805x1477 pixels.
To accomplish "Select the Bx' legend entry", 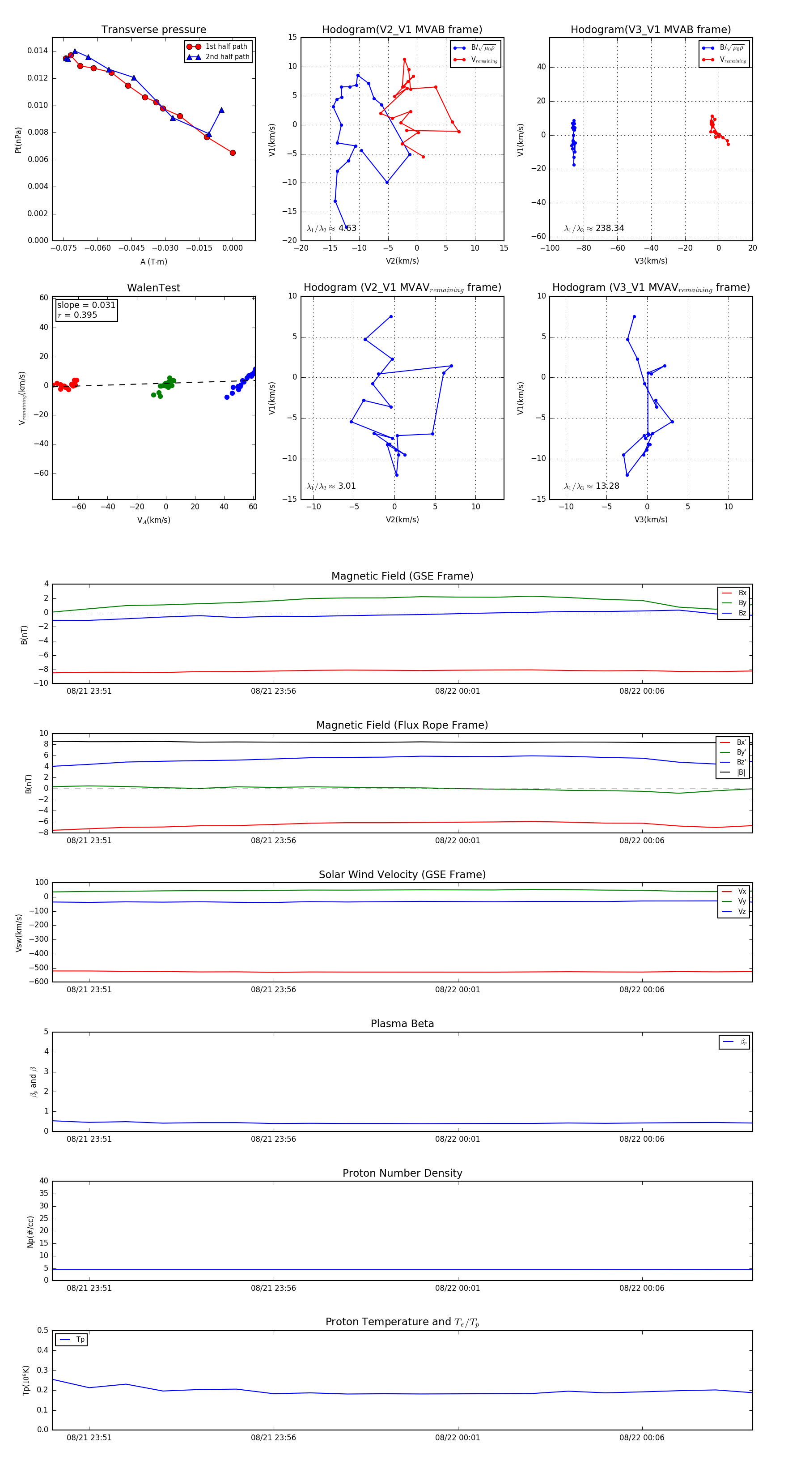I will [x=733, y=742].
